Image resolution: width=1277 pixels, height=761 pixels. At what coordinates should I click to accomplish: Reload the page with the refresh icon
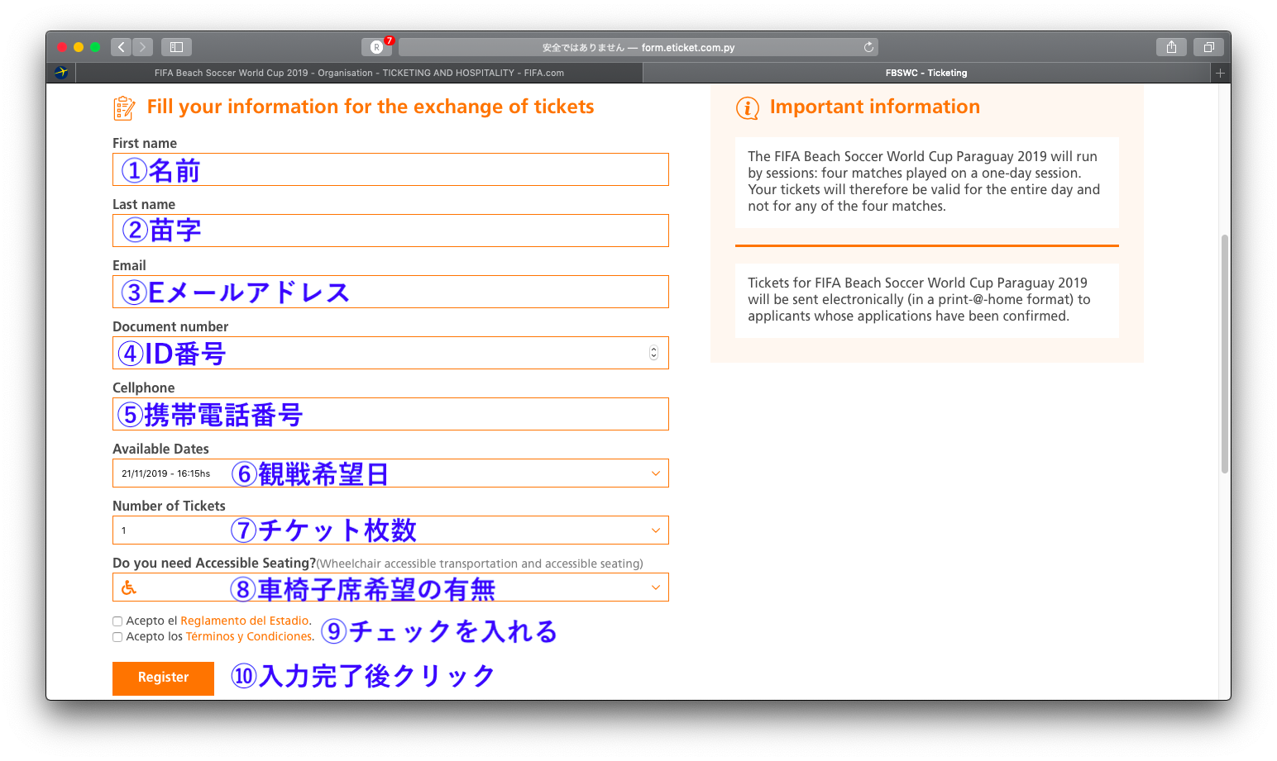(x=868, y=47)
